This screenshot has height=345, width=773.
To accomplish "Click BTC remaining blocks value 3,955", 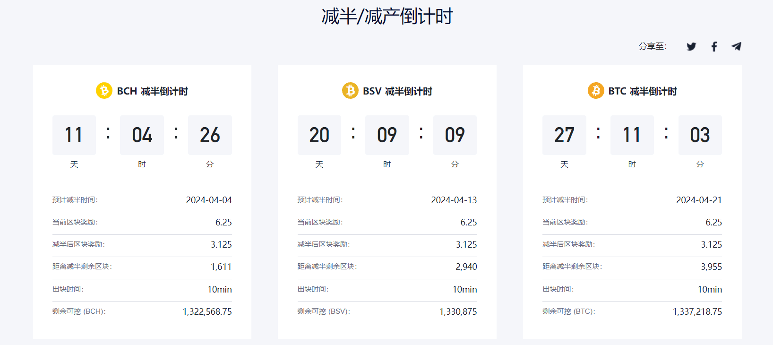I will (711, 267).
